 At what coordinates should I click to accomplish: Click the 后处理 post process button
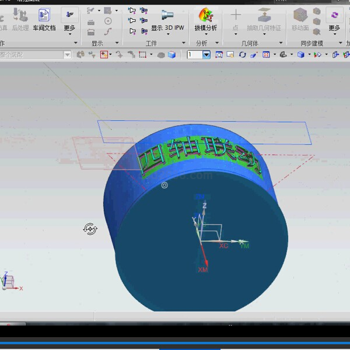(x=20, y=19)
